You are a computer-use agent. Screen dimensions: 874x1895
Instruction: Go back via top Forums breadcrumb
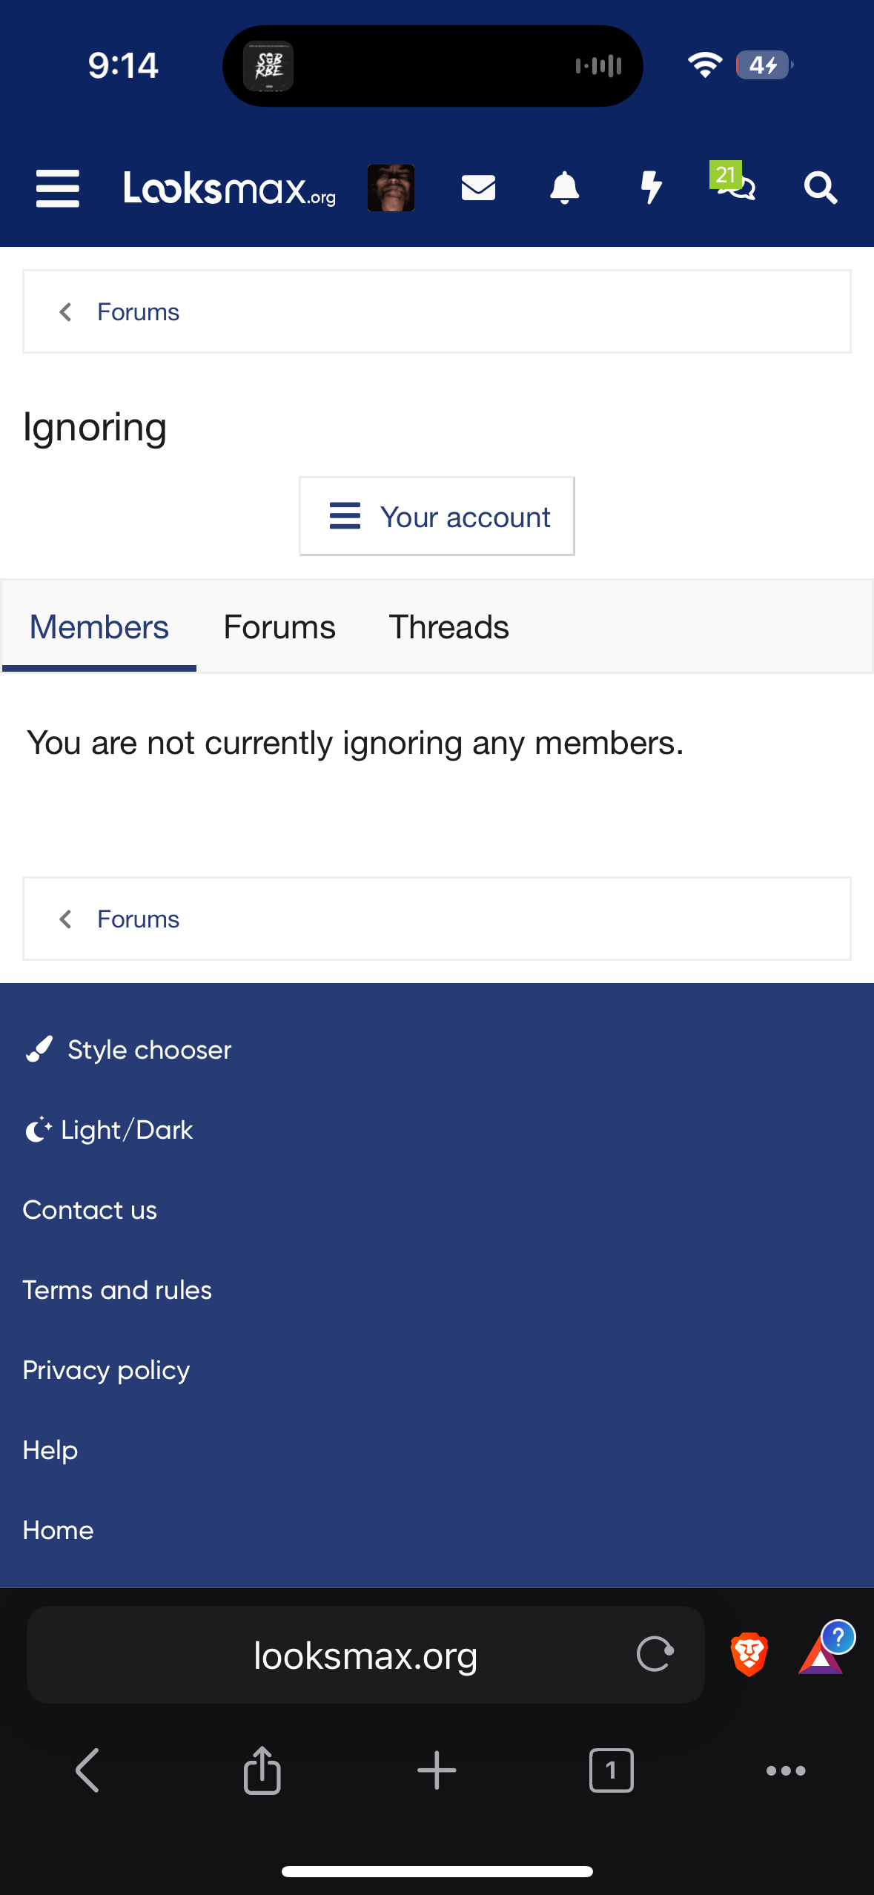138,312
